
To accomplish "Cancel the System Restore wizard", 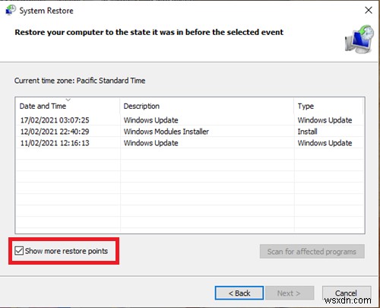I will (347, 294).
